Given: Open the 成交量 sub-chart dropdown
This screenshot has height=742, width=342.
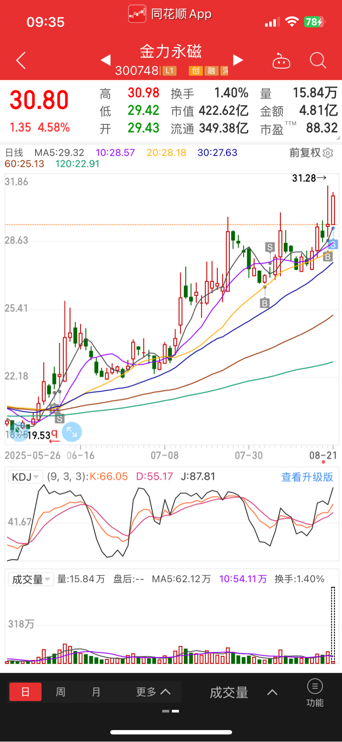Looking at the screenshot, I should click(31, 579).
